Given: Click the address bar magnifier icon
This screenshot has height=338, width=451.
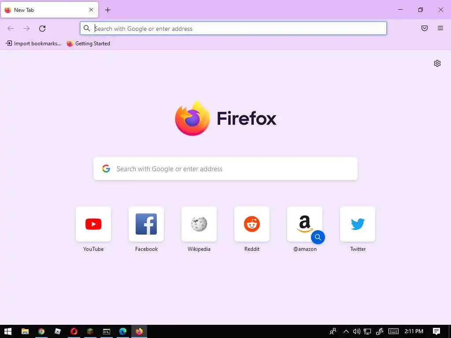Looking at the screenshot, I should (87, 28).
